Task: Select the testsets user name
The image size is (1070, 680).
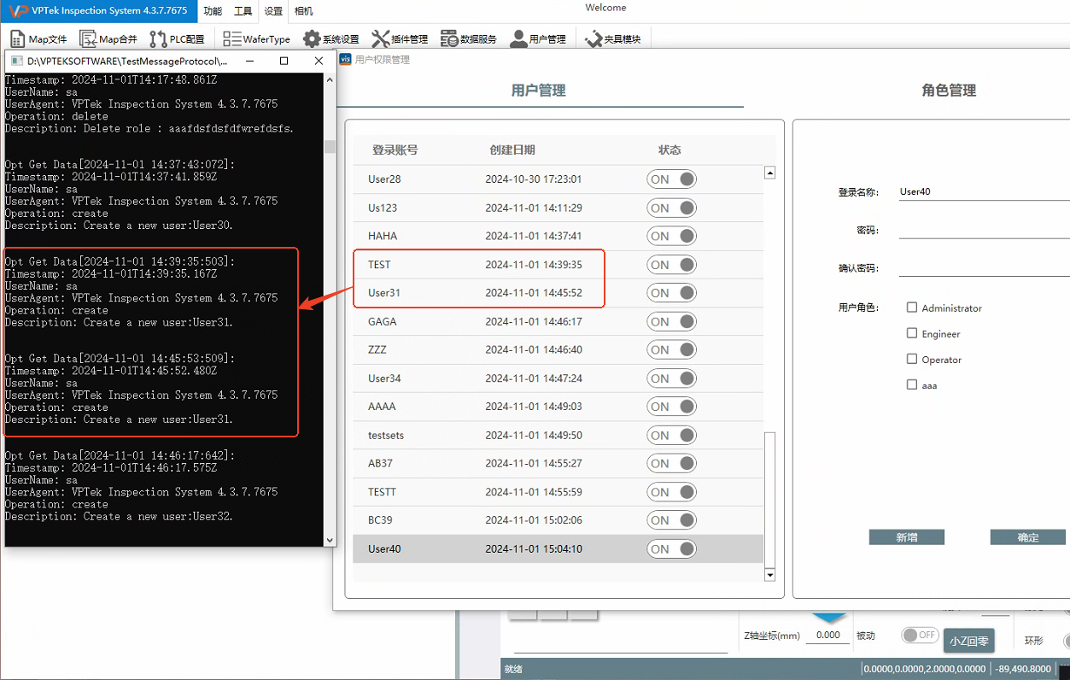Action: (x=386, y=436)
